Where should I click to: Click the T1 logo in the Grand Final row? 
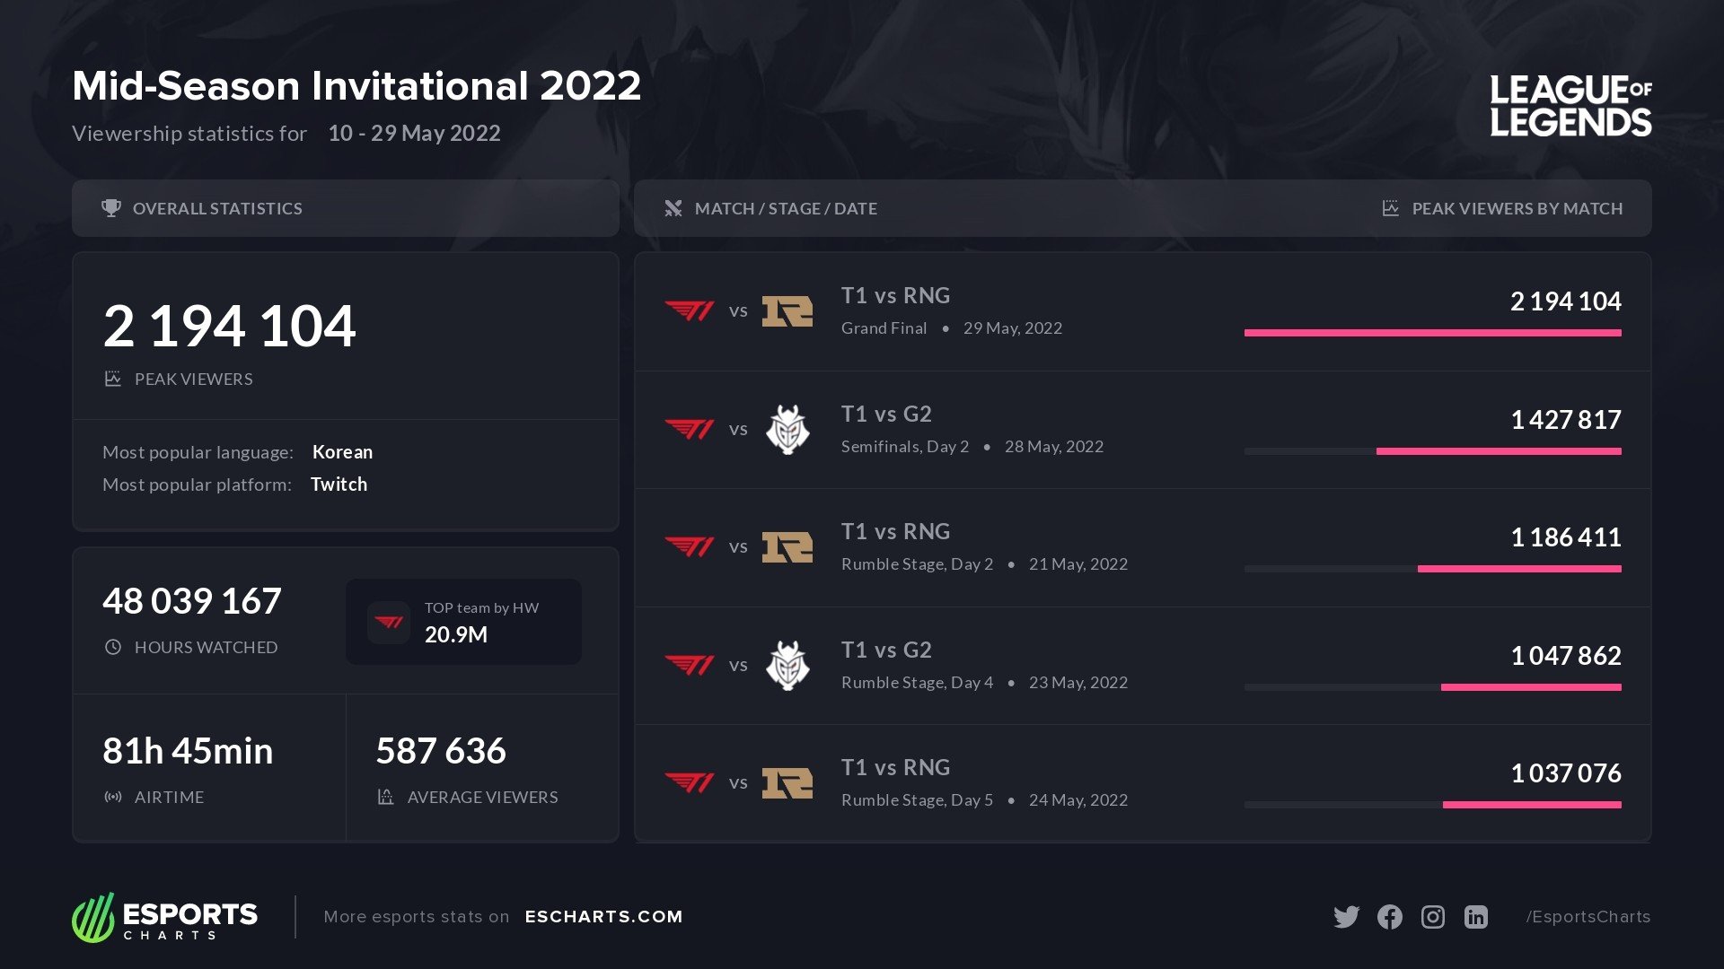click(x=690, y=310)
